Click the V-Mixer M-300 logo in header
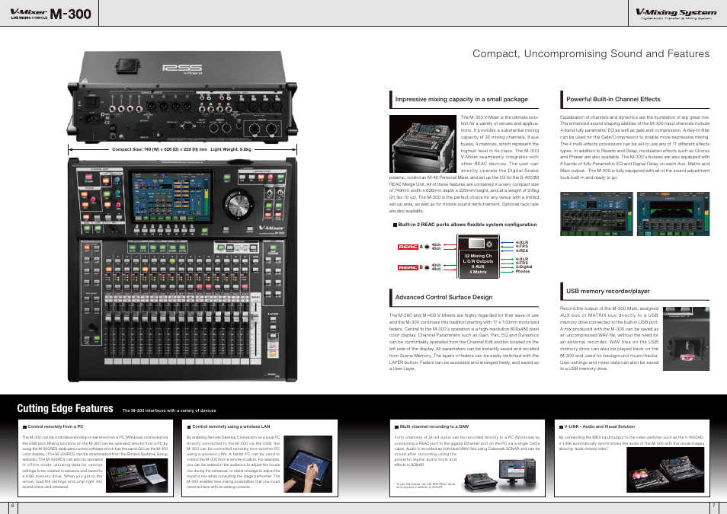727x514 pixels. point(50,14)
